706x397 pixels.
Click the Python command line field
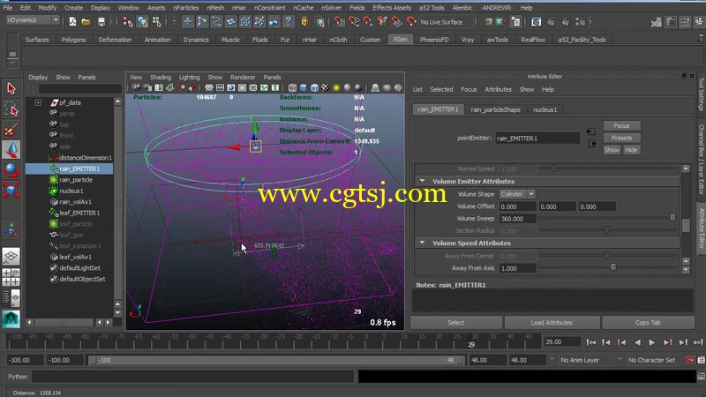pos(192,377)
